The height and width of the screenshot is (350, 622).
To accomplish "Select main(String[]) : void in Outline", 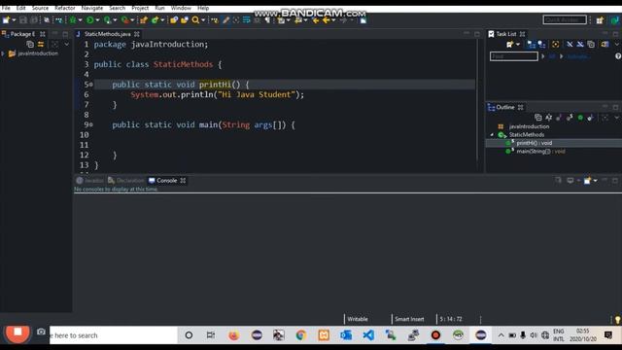I will 540,152.
